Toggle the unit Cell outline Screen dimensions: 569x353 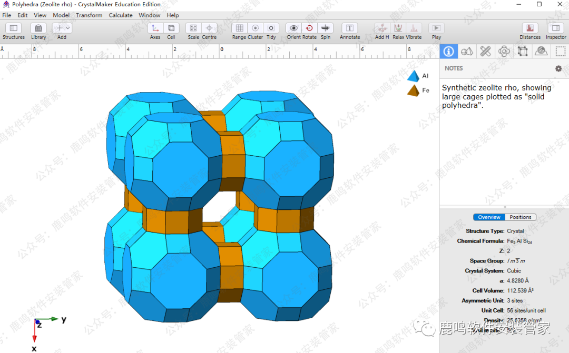click(x=171, y=28)
